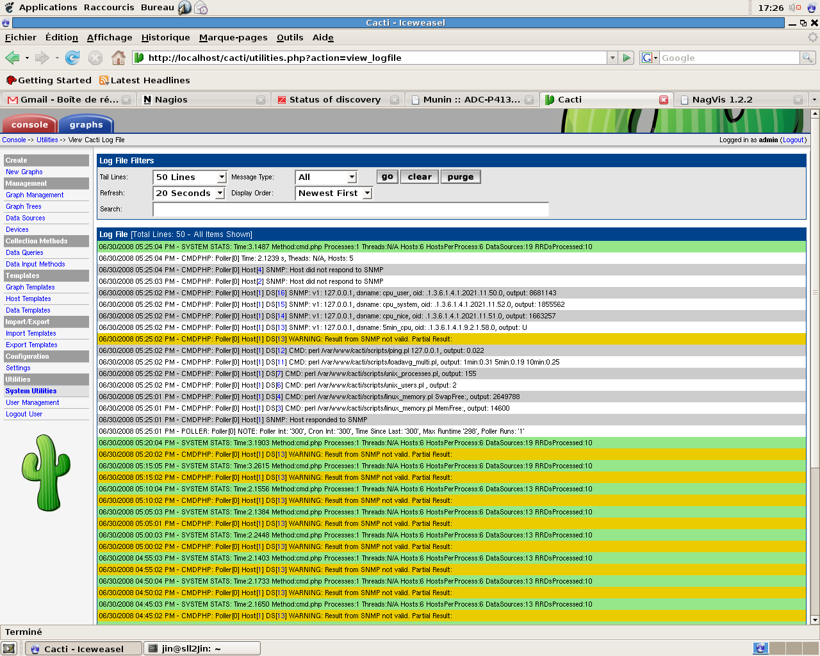Open the list-all-tabs dropdown arrow
820x656 pixels.
[814, 100]
